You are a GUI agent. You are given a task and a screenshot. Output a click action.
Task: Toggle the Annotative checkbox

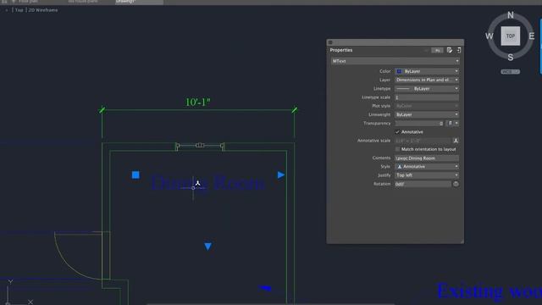397,132
